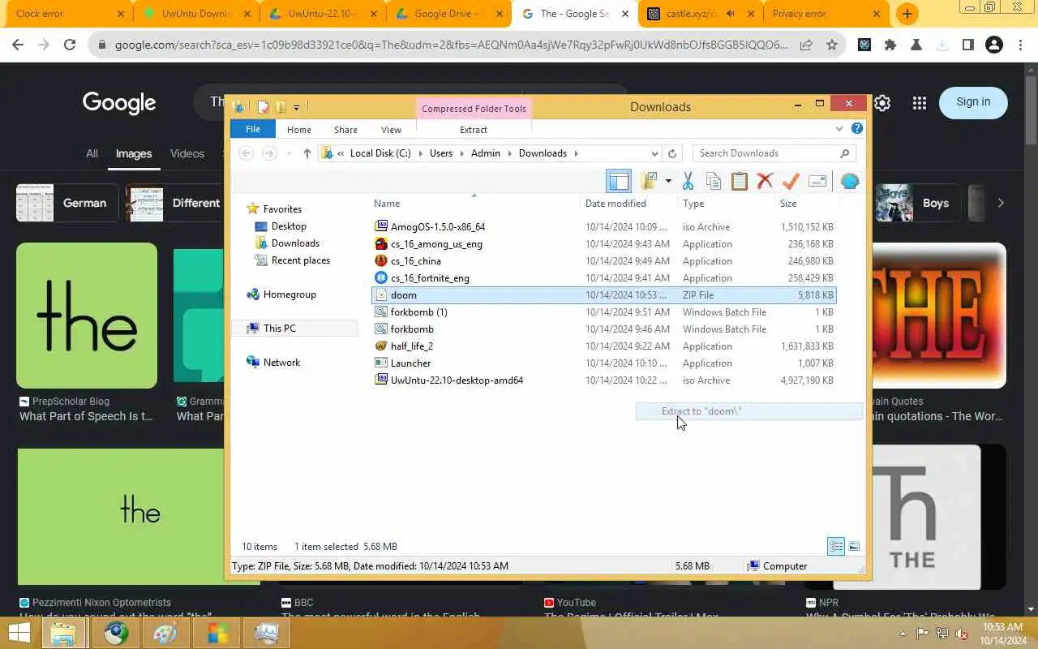The width and height of the screenshot is (1038, 649).
Task: Open the Chrome extensions puzzle icon
Action: pyautogui.click(x=890, y=45)
